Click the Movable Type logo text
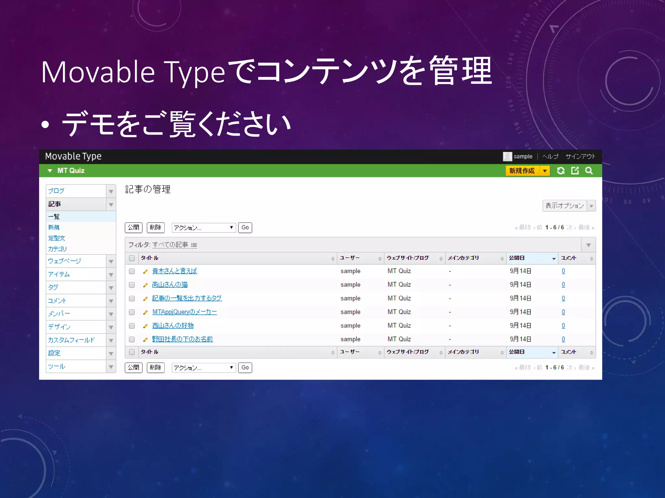665x498 pixels. [73, 157]
